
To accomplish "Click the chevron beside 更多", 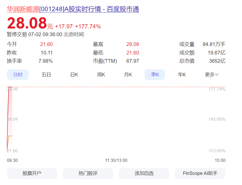I will click(217, 75).
